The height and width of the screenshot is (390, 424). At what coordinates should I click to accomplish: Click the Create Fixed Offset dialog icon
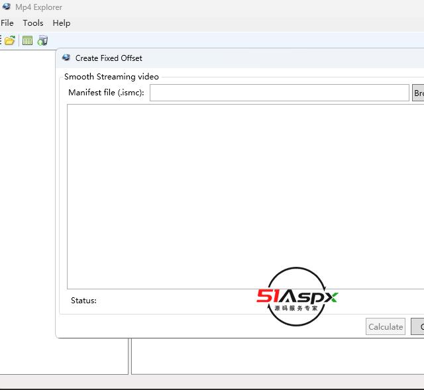coord(66,58)
